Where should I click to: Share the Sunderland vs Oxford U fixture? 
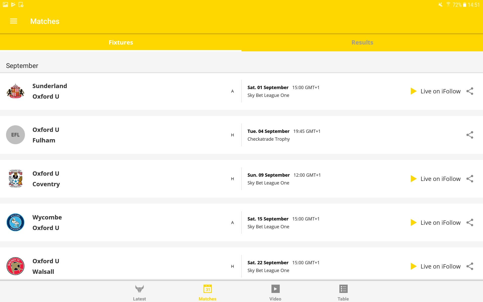(470, 91)
